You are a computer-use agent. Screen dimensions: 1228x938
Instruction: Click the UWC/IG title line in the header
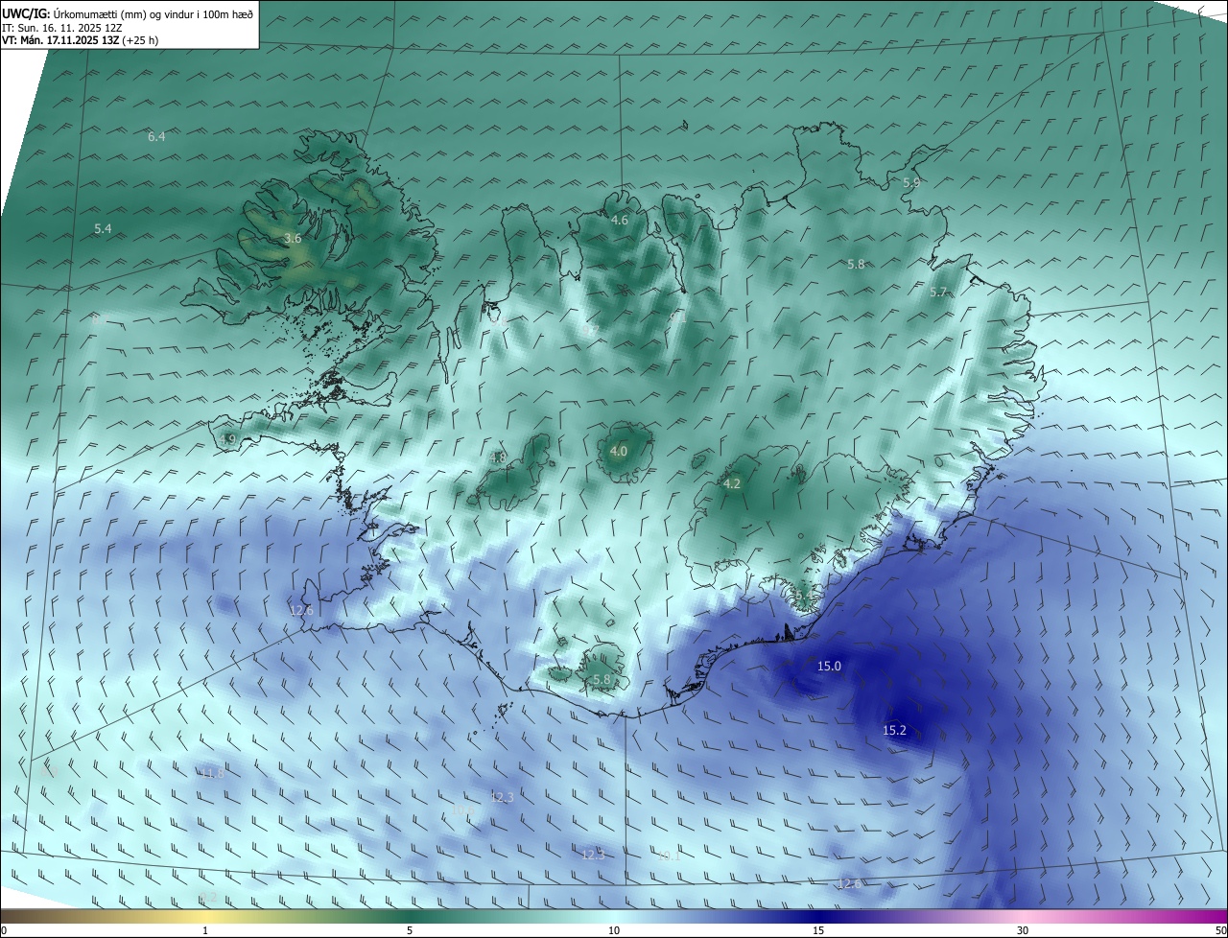coord(128,13)
